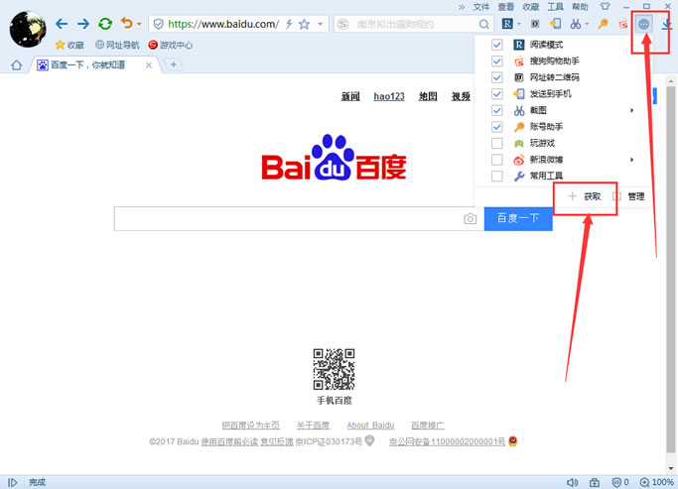Click the 100% zoom control in status bar
Viewport: 678px width, 489px height.
[x=657, y=482]
